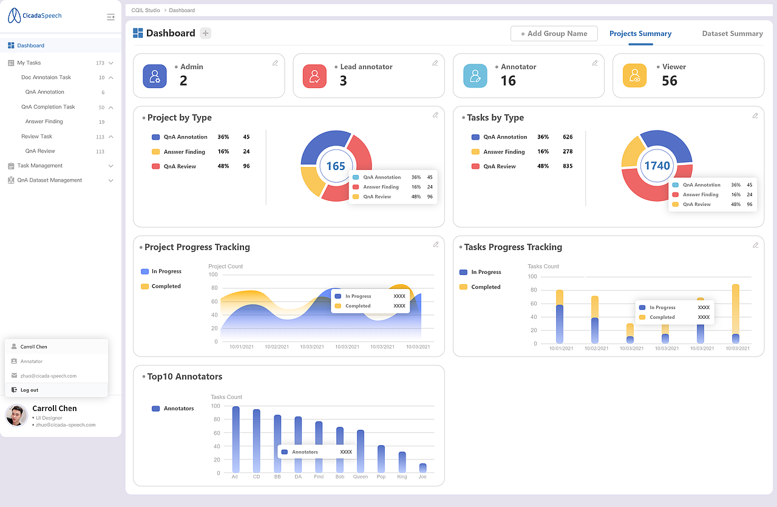Image resolution: width=777 pixels, height=507 pixels.
Task: Edit the Tasks Progress Tracking panel
Action: 756,245
